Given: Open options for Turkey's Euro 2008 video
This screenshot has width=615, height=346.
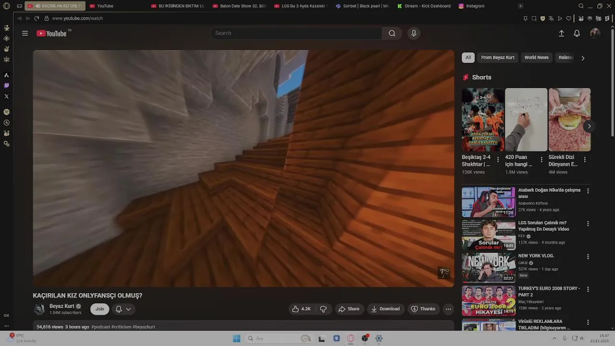Looking at the screenshot, I should pos(588,289).
